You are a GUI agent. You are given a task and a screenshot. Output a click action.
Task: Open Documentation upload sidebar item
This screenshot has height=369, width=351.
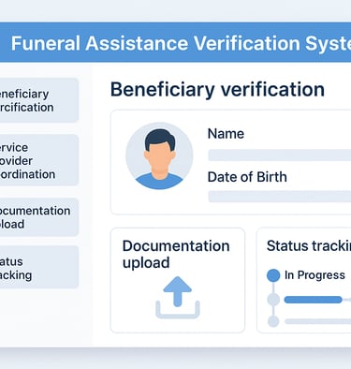(38, 217)
